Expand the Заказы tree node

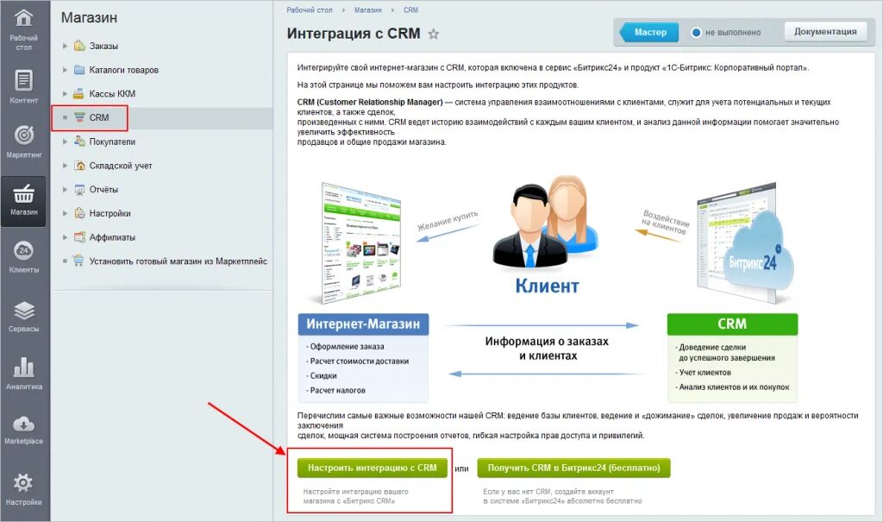coord(65,46)
